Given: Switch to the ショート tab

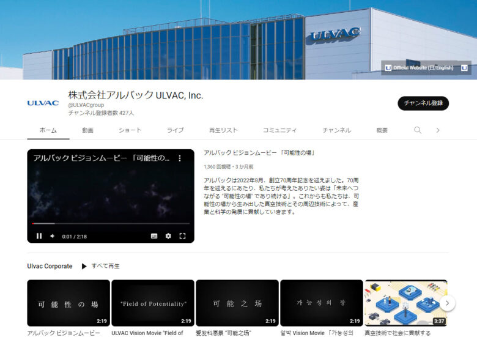Looking at the screenshot, I should pos(130,130).
